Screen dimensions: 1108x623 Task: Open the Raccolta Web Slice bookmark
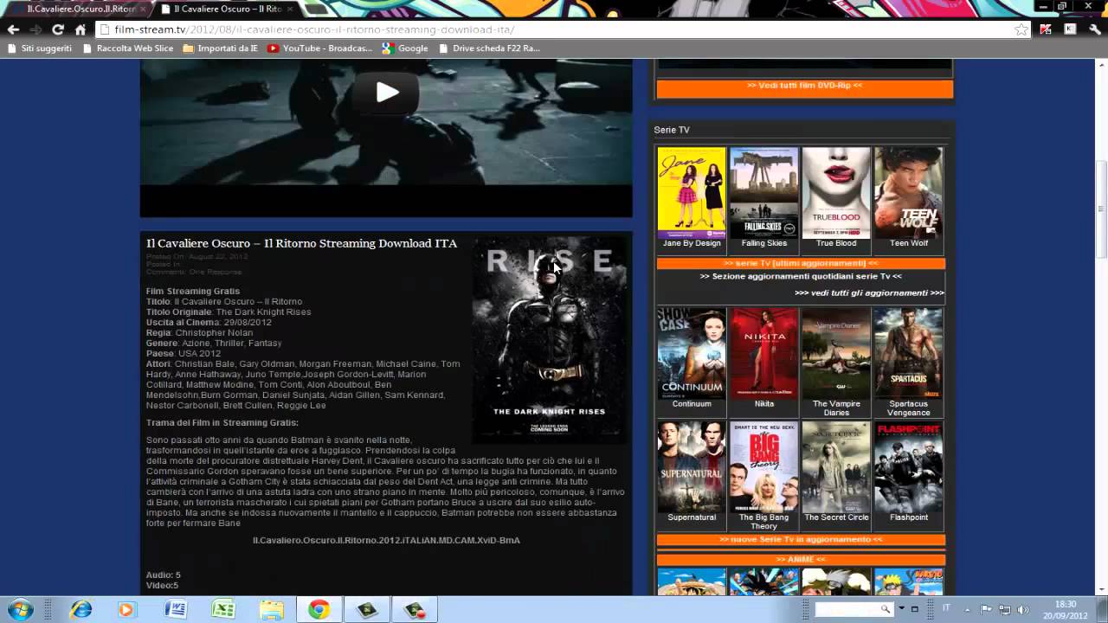click(x=128, y=48)
